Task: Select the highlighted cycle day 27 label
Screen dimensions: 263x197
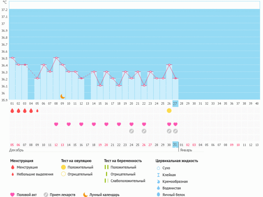Action: click(175, 104)
